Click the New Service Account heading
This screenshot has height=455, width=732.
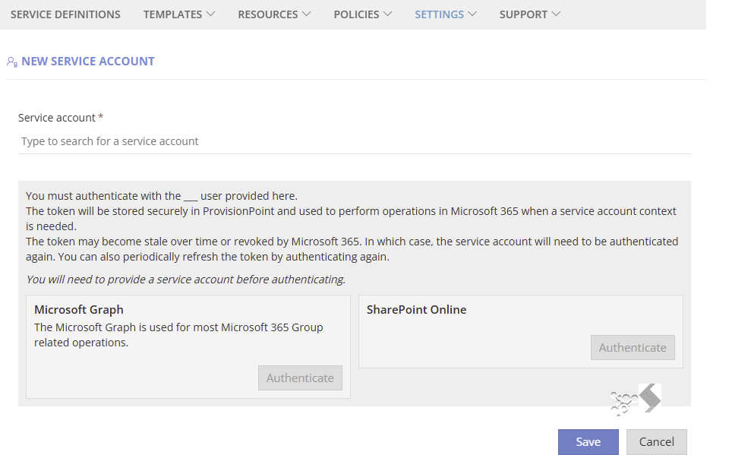coord(88,62)
